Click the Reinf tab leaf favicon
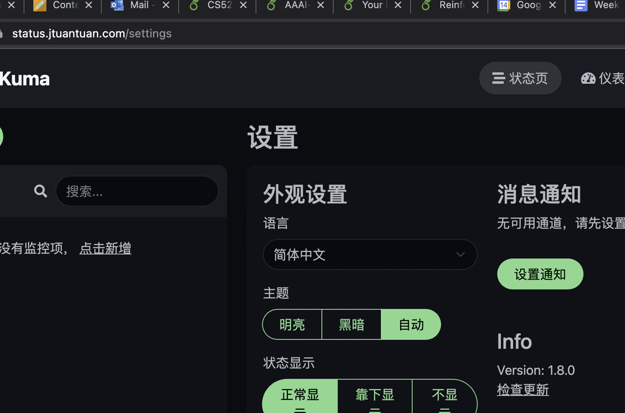 pos(426,5)
